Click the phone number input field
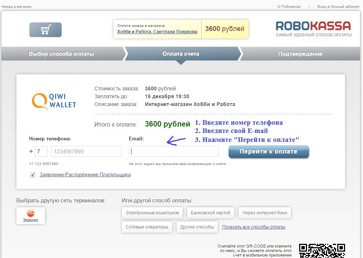This screenshot has width=363, height=258. pyautogui.click(x=87, y=152)
